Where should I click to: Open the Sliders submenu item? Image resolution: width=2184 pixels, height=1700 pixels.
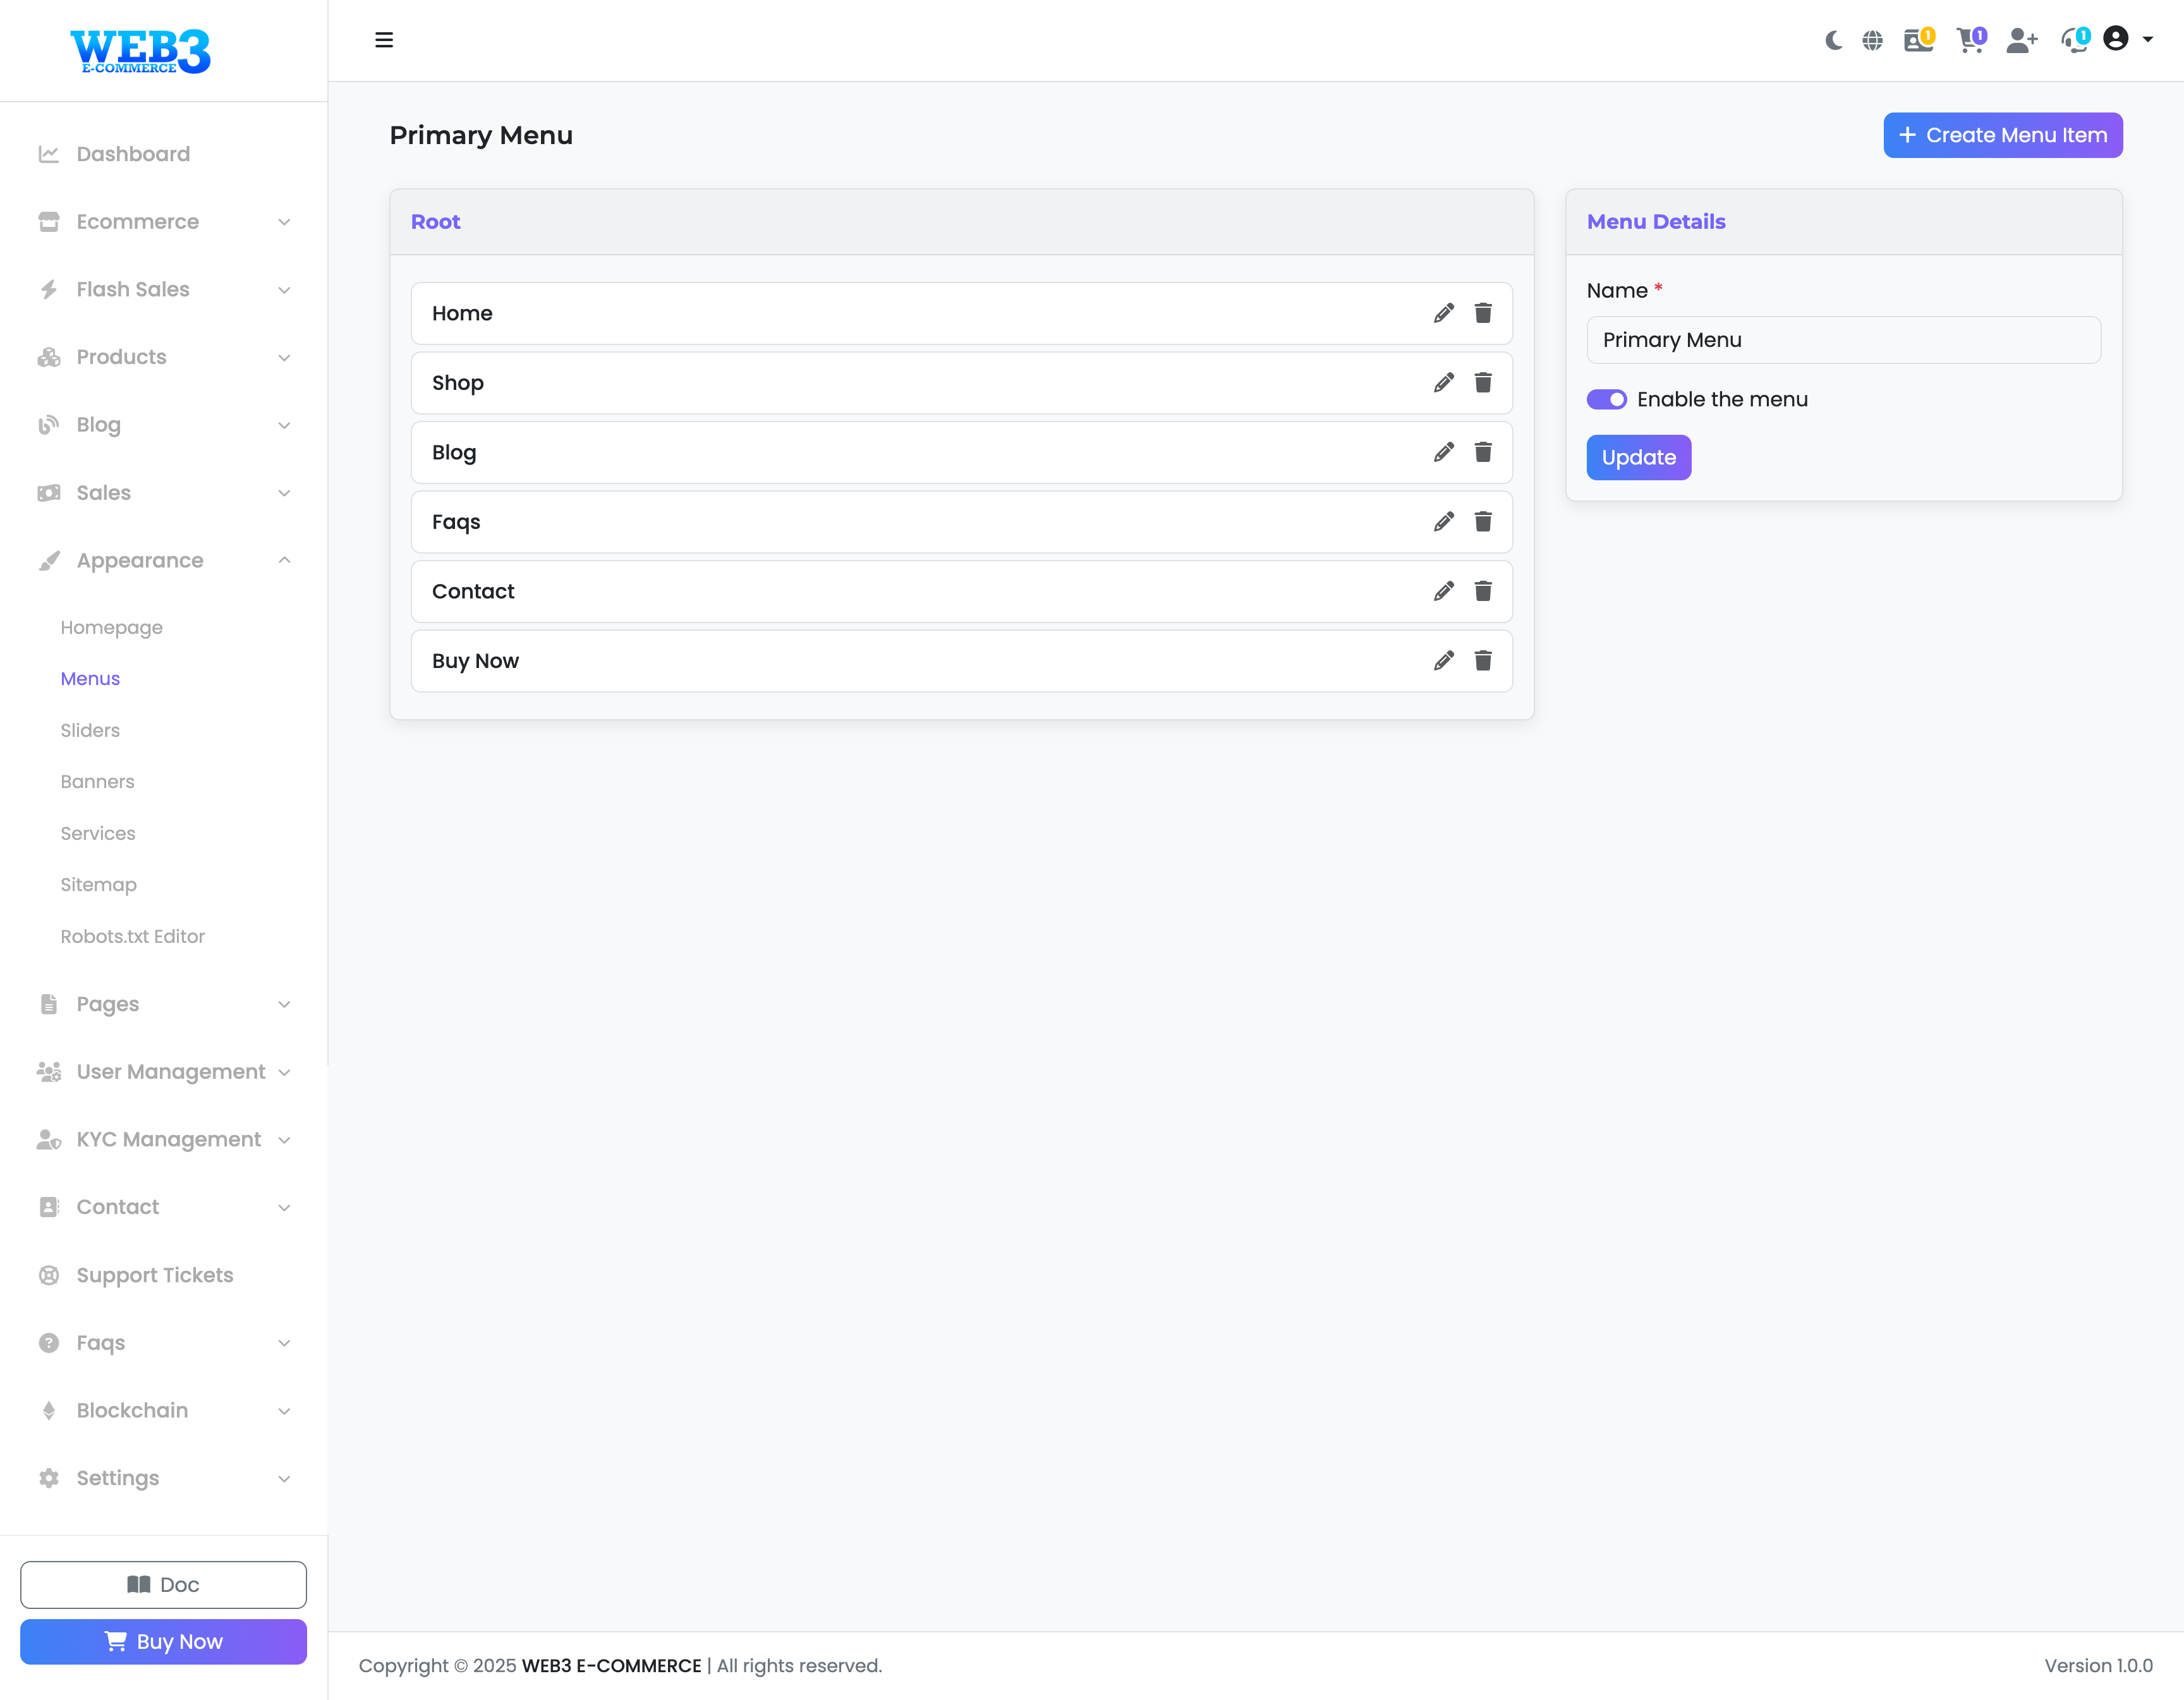click(90, 730)
